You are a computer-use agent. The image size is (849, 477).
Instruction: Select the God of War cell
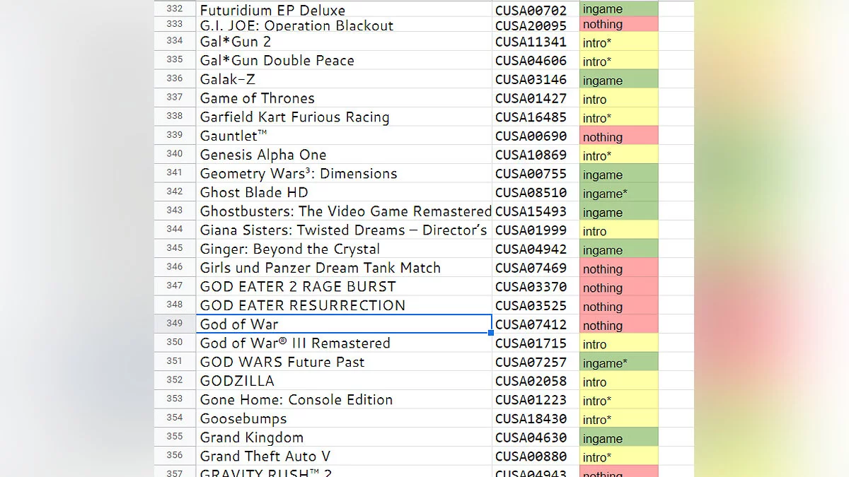pos(344,324)
